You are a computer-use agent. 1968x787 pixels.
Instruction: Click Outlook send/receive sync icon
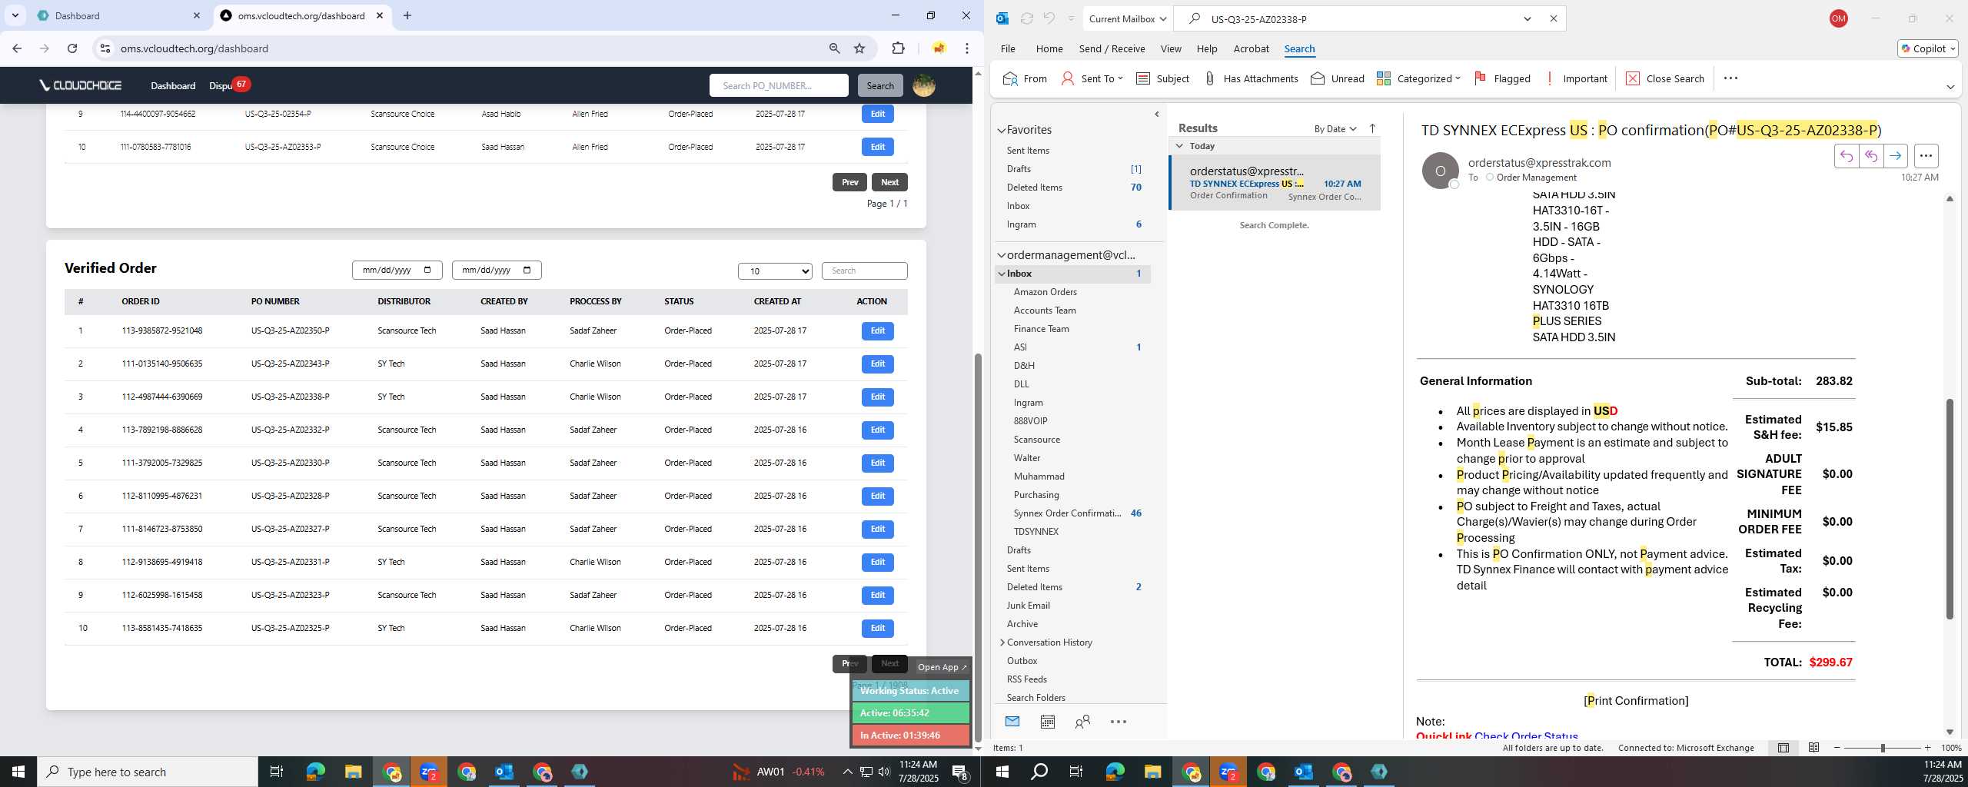coord(1026,18)
